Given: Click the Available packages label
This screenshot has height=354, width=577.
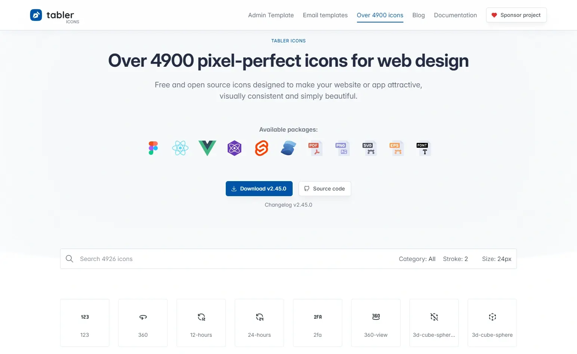Looking at the screenshot, I should 288,129.
